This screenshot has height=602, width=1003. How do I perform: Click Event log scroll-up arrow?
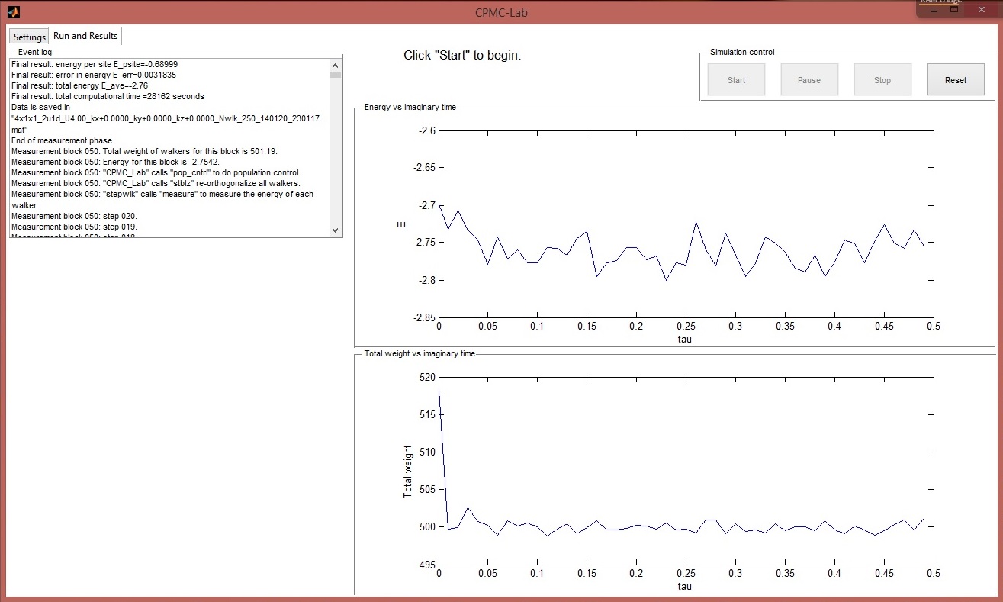click(x=336, y=65)
